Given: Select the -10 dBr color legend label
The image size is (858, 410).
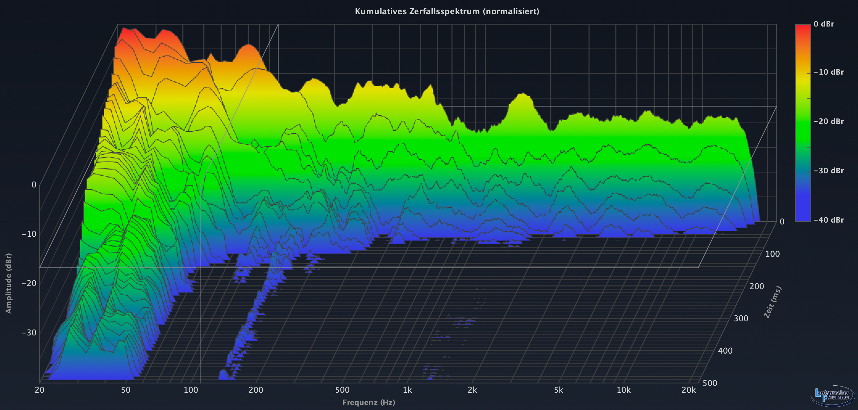Looking at the screenshot, I should [829, 72].
